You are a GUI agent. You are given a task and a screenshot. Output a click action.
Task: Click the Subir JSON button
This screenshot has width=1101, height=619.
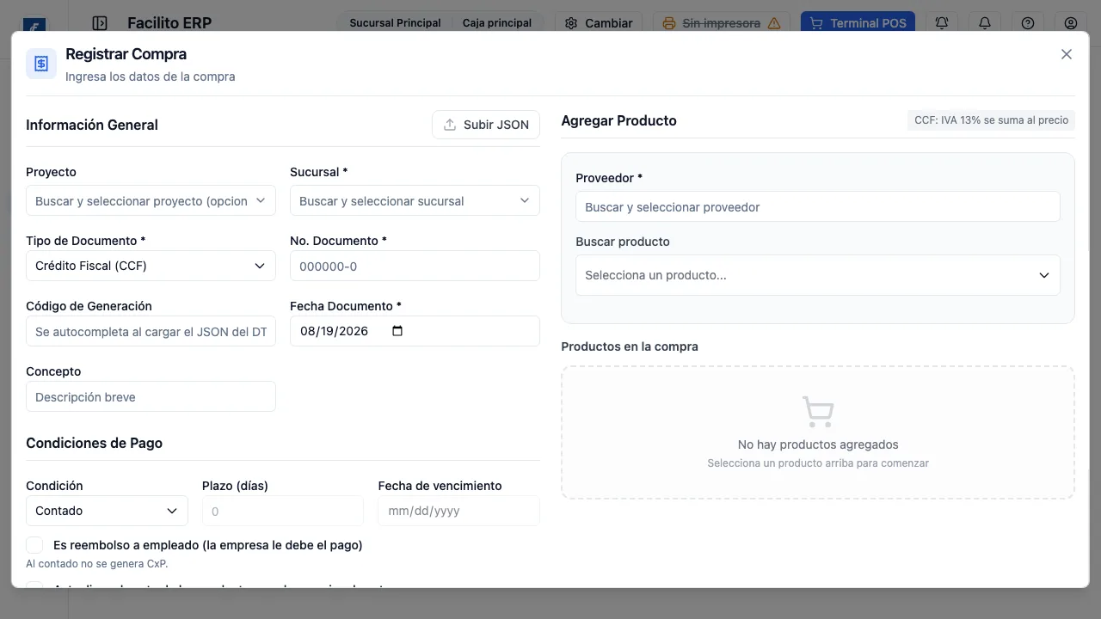tap(486, 125)
